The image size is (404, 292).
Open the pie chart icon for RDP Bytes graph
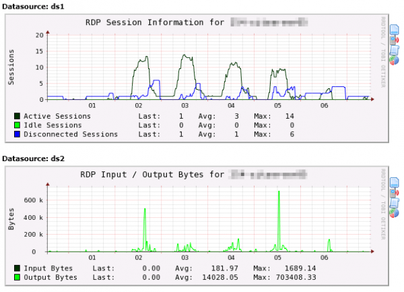(x=394, y=213)
